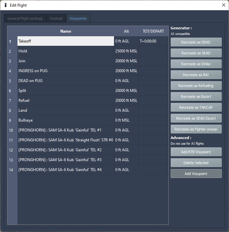Close the Edit flight dialog

pyautogui.click(x=224, y=5)
